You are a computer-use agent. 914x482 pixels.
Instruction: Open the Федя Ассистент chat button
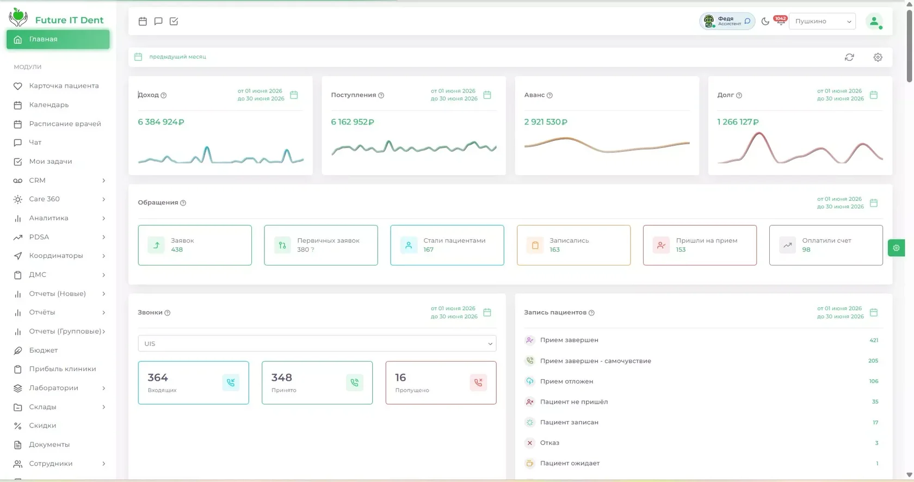727,21
